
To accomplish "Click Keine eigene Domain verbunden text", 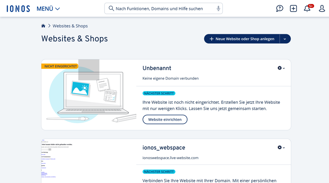I will pyautogui.click(x=170, y=78).
